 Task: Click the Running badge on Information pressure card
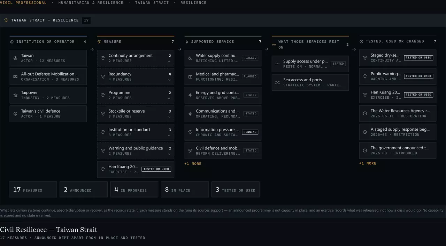[x=250, y=132]
